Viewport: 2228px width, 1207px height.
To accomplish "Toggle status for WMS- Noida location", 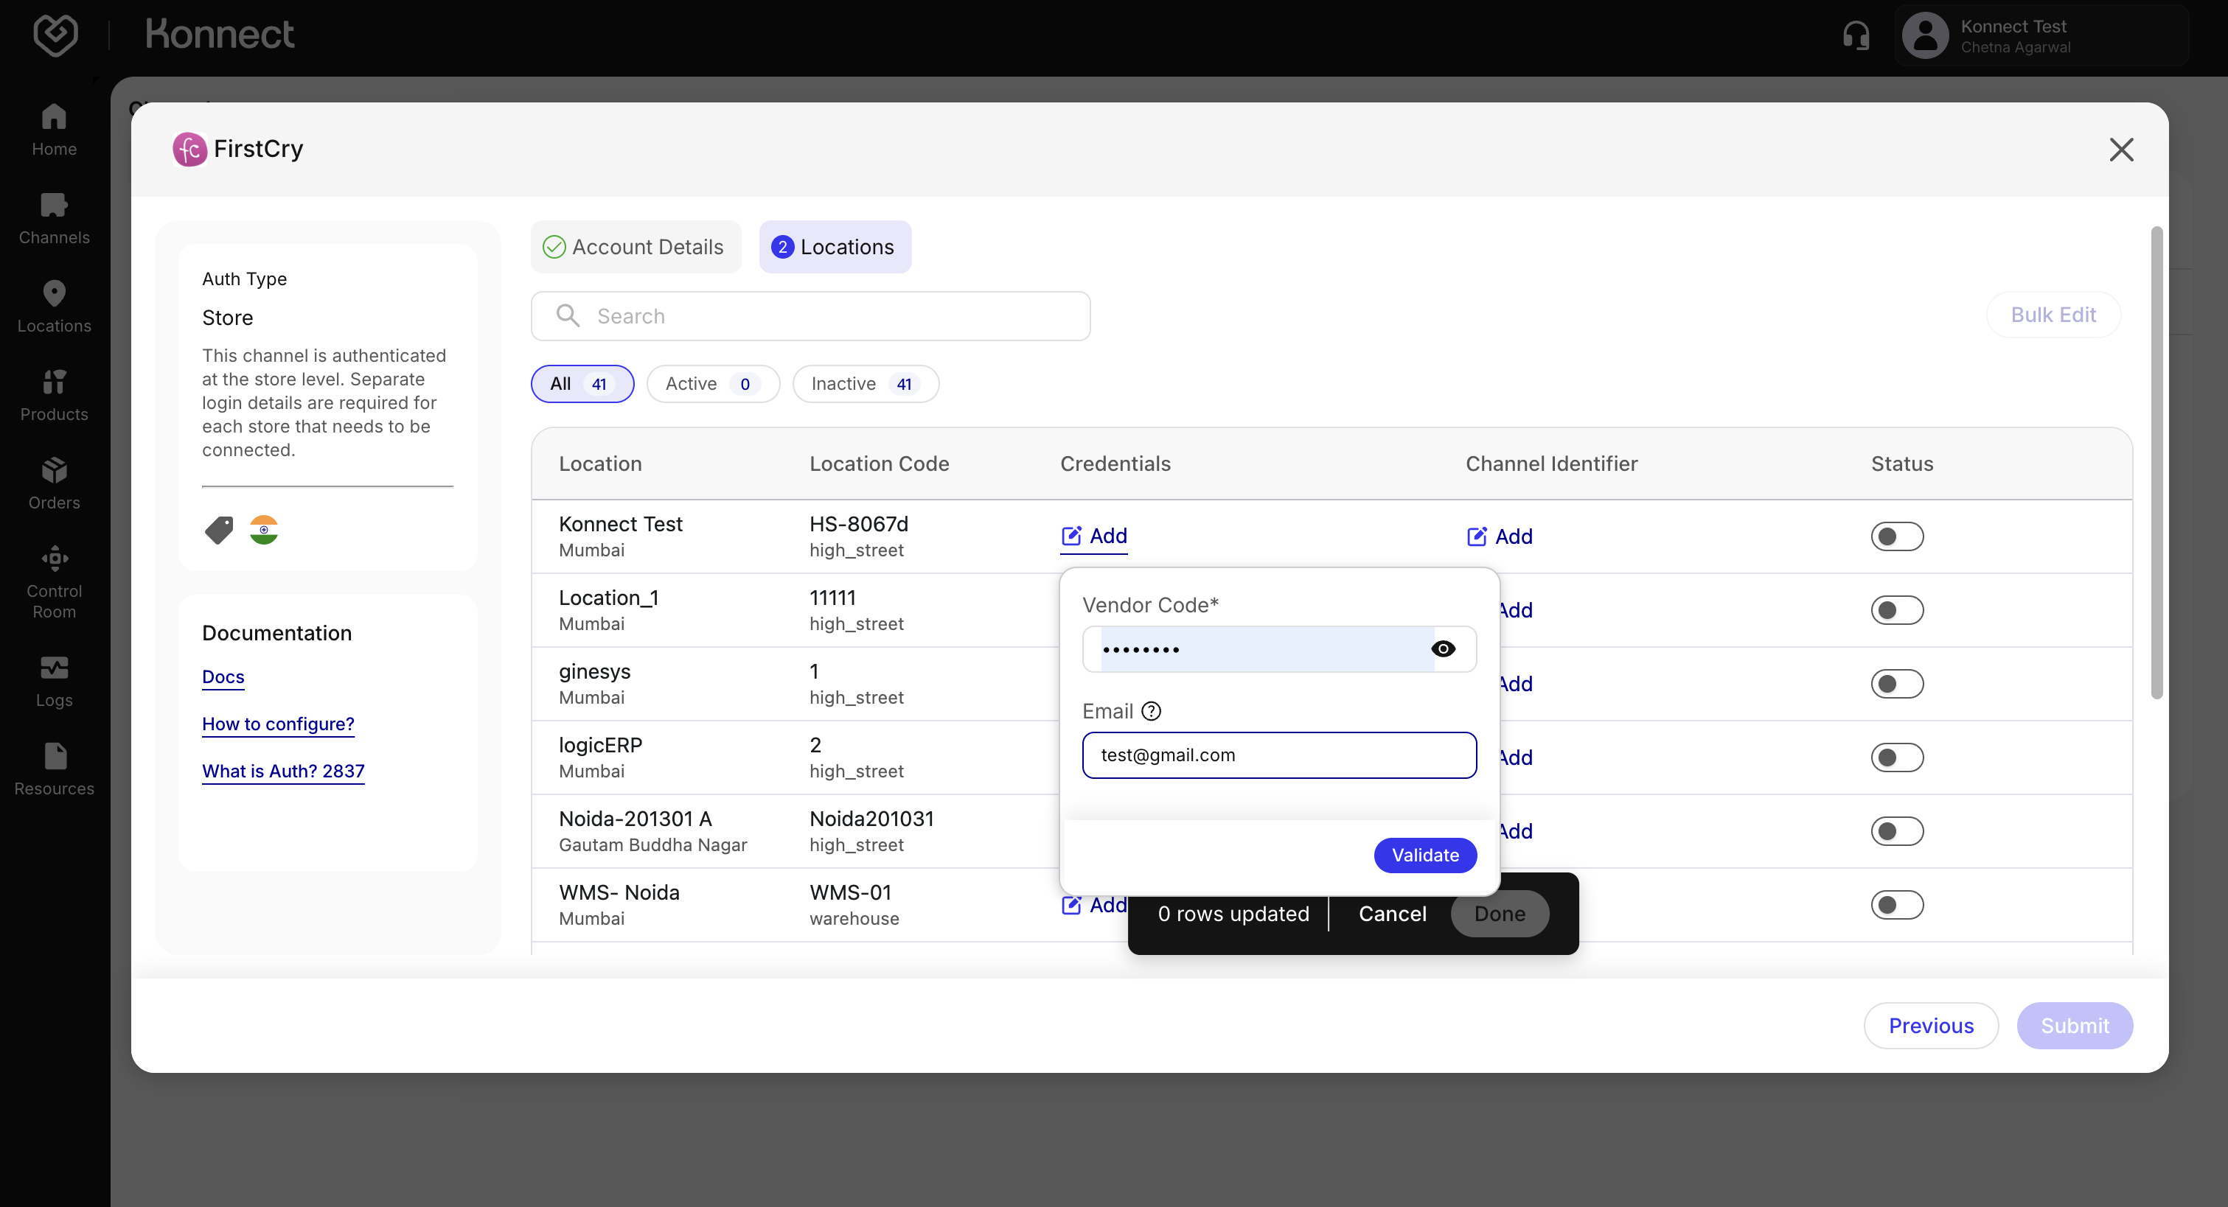I will pos(1897,904).
